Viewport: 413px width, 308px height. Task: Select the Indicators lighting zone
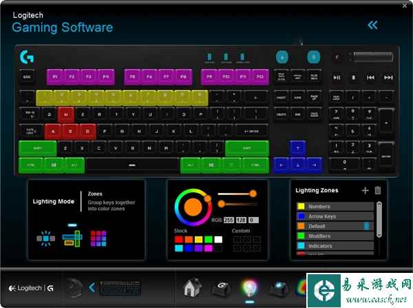click(x=335, y=246)
